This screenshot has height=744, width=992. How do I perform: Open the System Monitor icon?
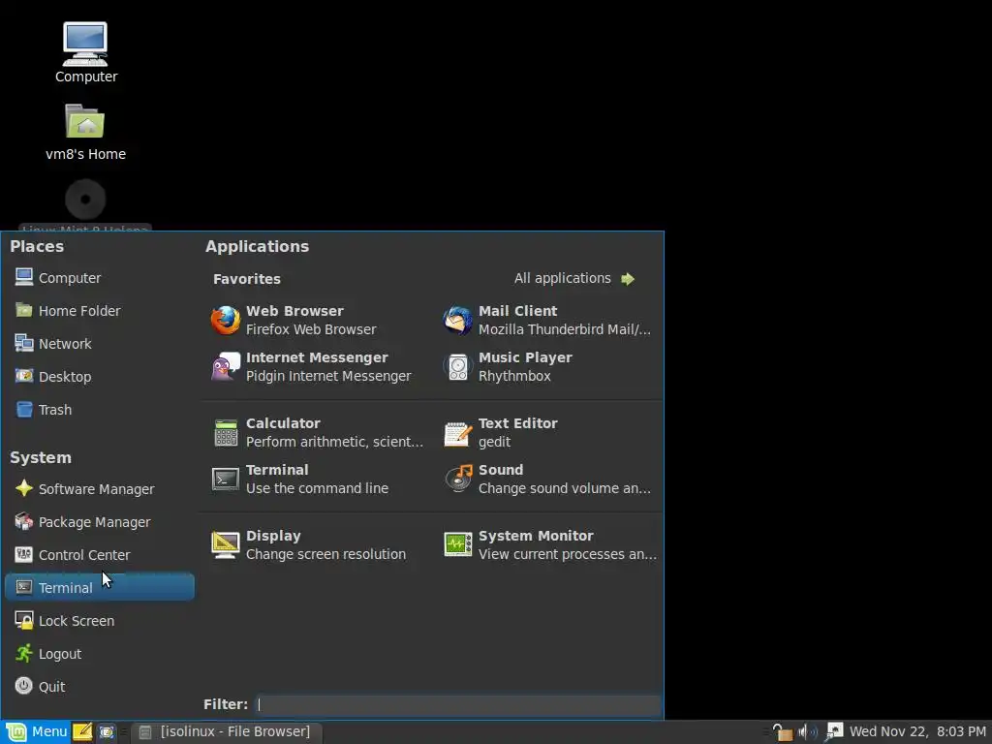coord(457,544)
